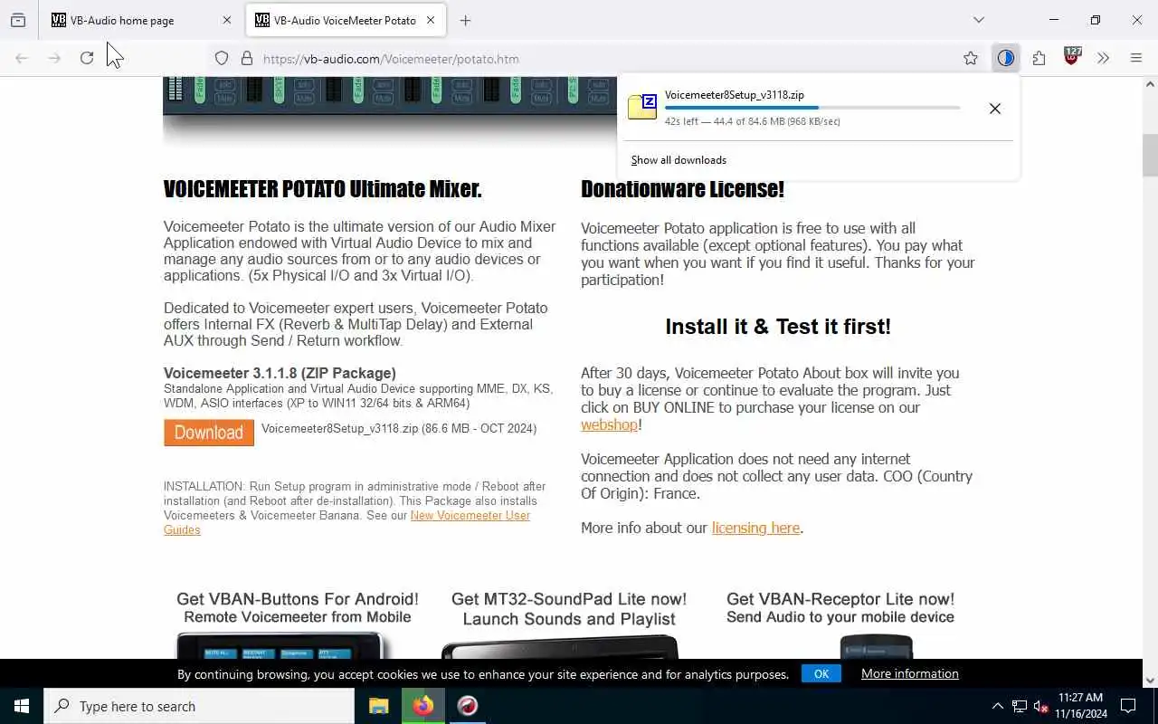
Task: Show more tools overflow chevron
Action: coord(1103,58)
